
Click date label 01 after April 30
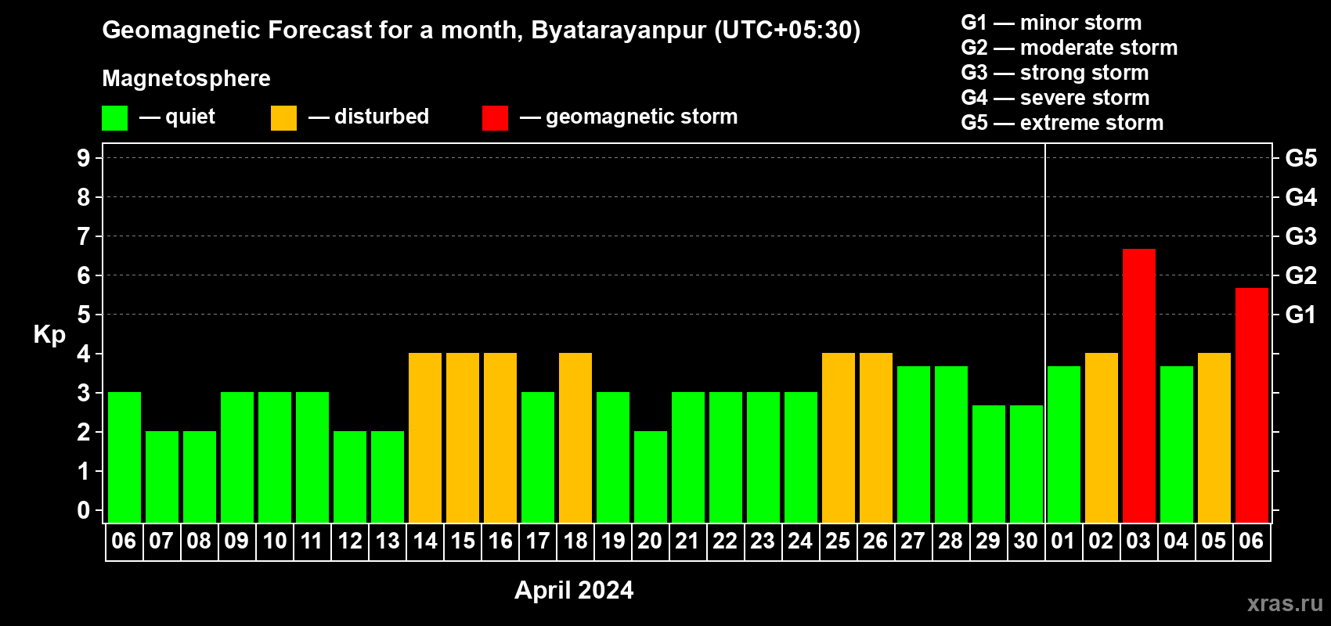[x=1063, y=541]
